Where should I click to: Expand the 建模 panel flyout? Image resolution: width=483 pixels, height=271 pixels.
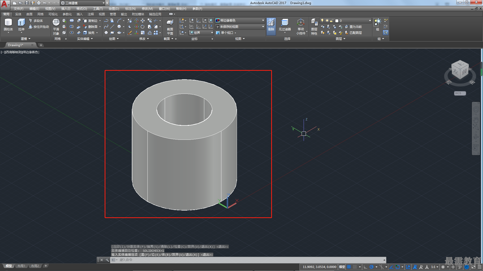25,39
